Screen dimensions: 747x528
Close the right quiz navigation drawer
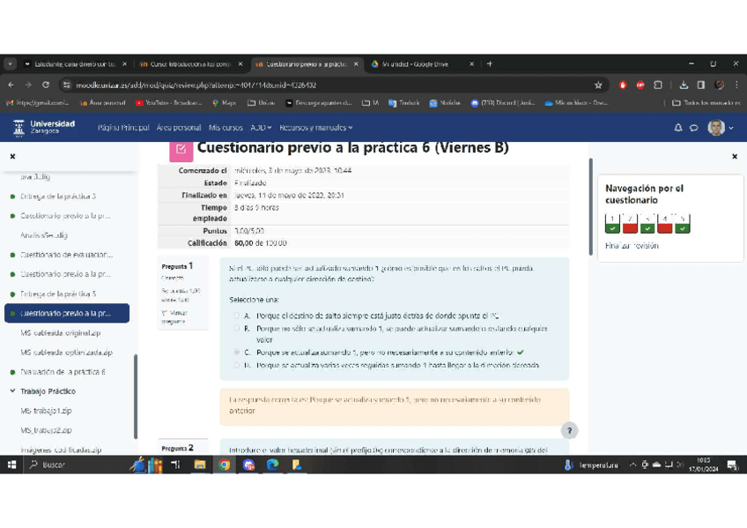pos(735,156)
